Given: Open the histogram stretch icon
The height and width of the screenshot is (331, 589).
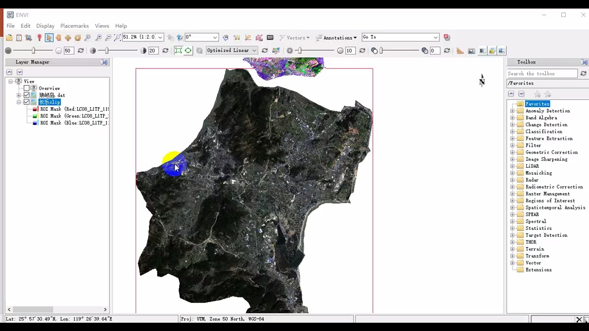Looking at the screenshot, I should click(276, 51).
